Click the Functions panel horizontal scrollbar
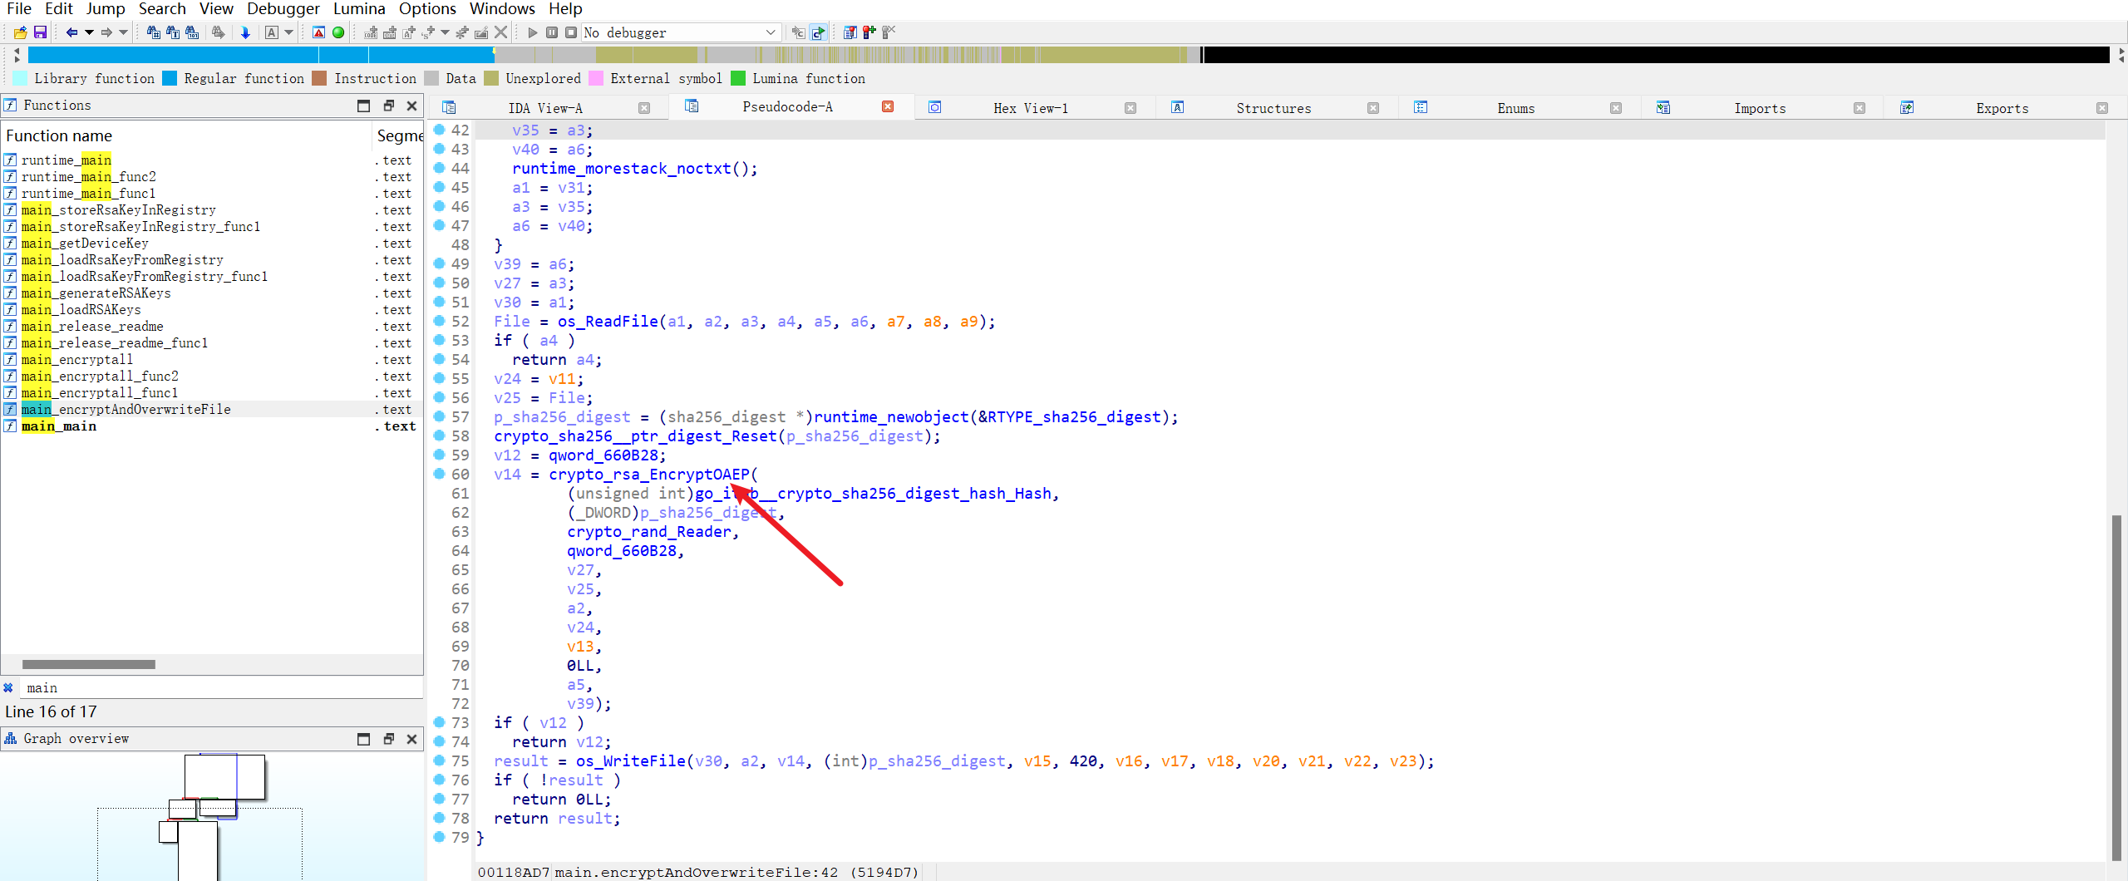Screen dimensions: 2128x881 tap(89, 664)
